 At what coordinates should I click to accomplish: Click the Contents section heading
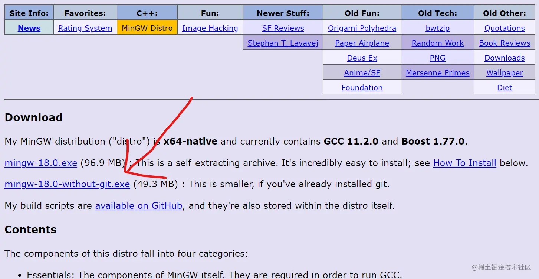(30, 230)
